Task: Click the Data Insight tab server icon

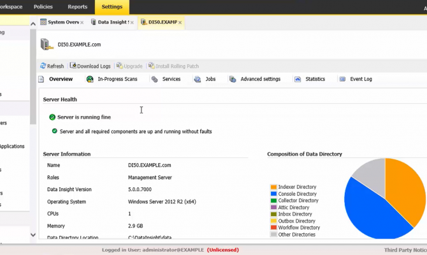Action: point(94,22)
